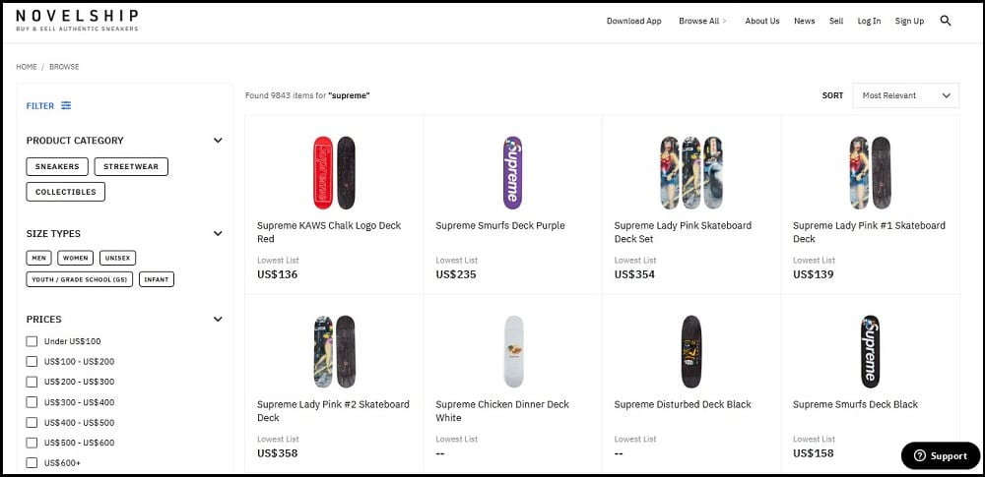The width and height of the screenshot is (985, 477).
Task: Go to the News page
Action: point(804,21)
